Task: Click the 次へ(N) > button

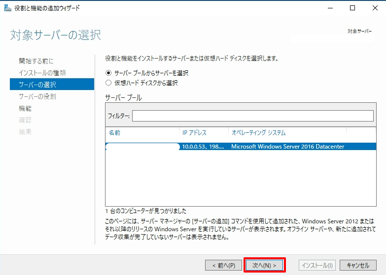Action: click(x=264, y=265)
